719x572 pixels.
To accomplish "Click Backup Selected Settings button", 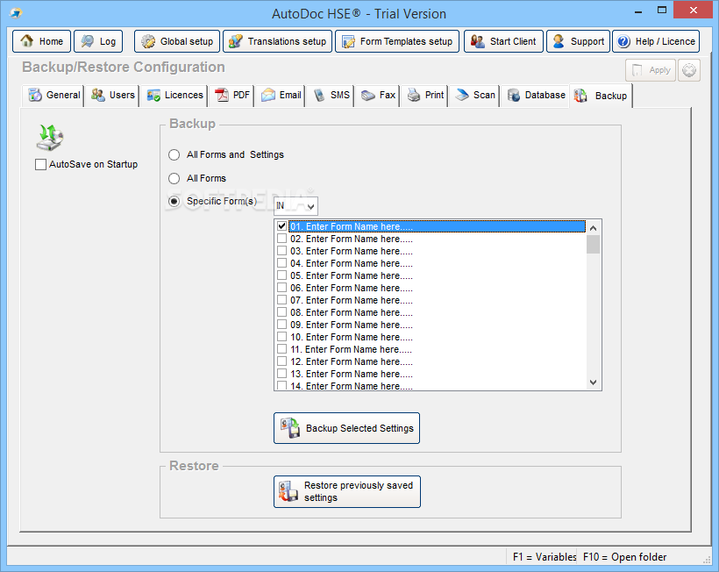I will click(x=346, y=428).
